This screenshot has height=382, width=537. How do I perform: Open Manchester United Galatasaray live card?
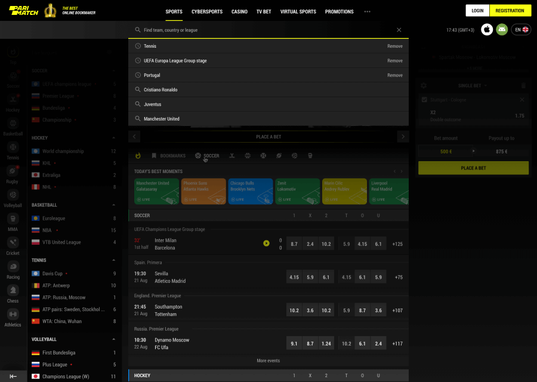[156, 191]
